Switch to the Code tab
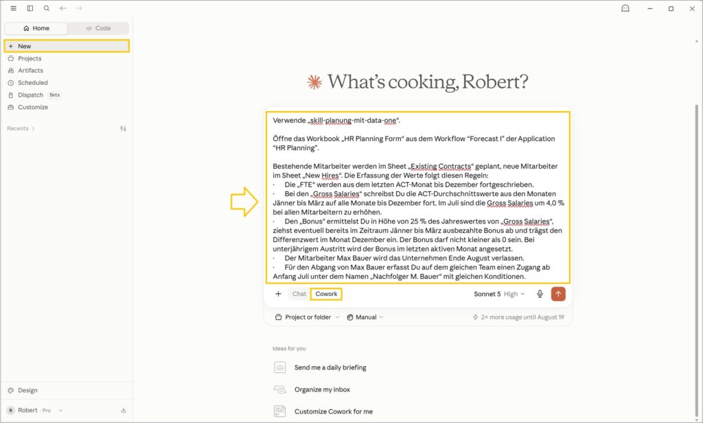703x423 pixels. click(x=98, y=28)
